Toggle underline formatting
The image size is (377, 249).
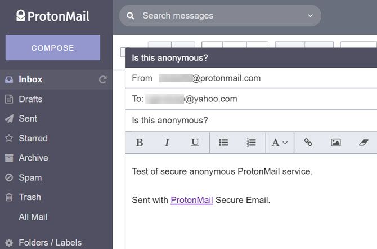195,143
